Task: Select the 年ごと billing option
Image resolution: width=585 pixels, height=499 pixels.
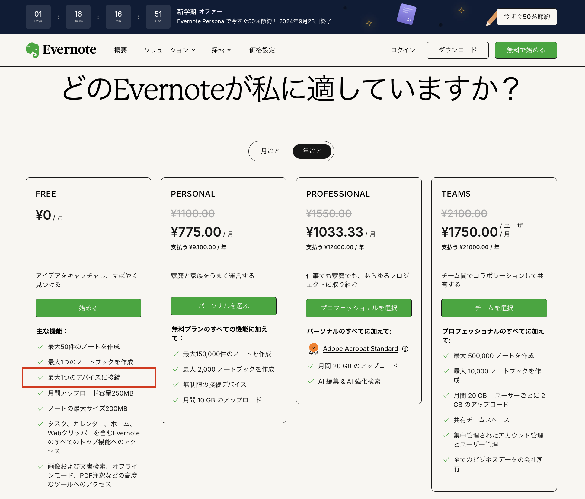Action: coord(312,151)
